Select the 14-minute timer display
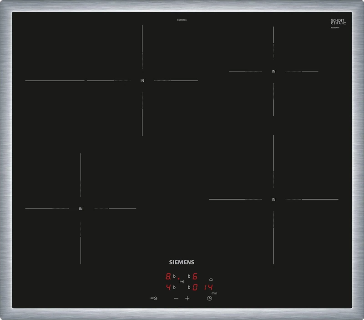Viewport: 364px width, 320px height. pyautogui.click(x=209, y=287)
